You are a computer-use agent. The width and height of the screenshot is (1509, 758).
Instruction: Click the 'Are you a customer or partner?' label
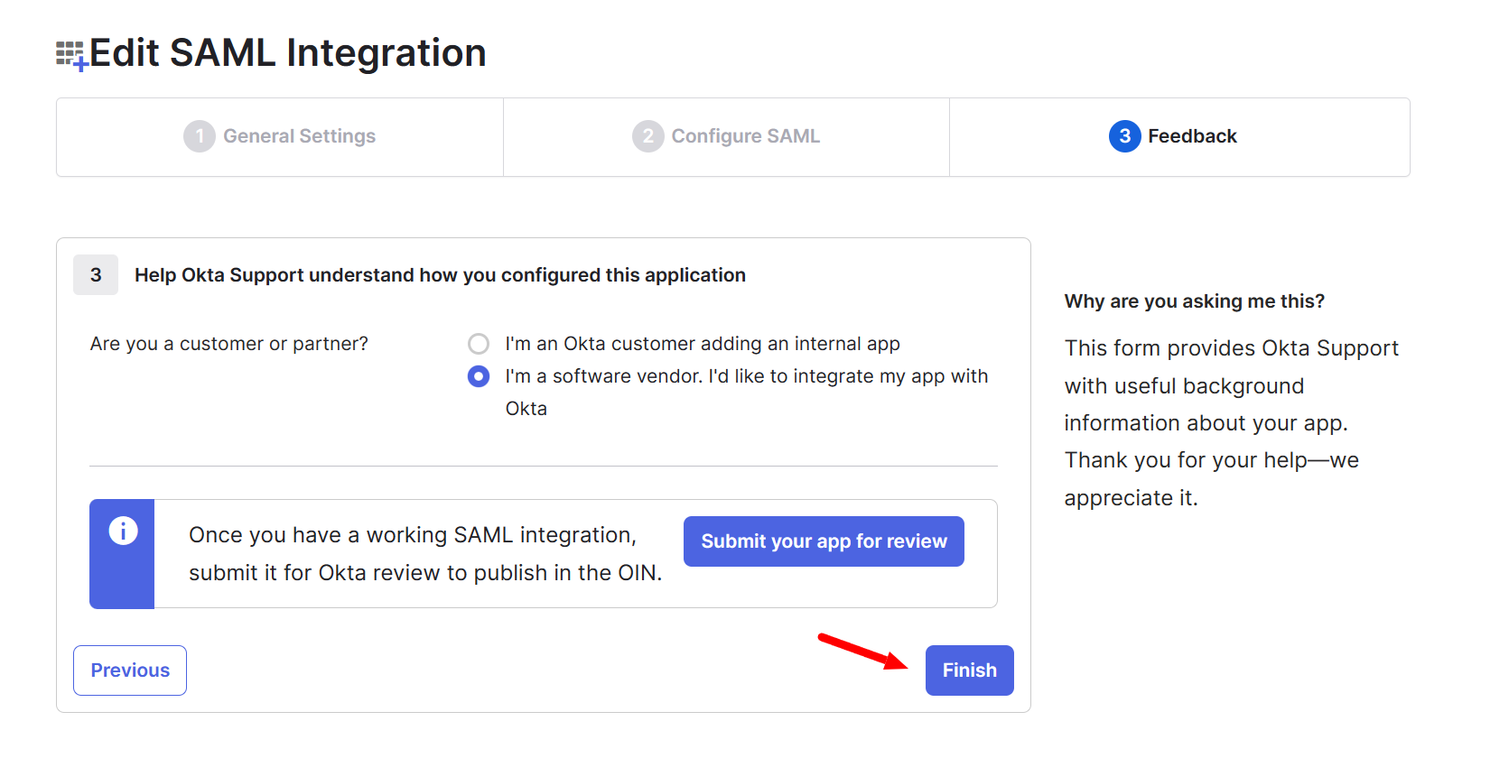[229, 344]
